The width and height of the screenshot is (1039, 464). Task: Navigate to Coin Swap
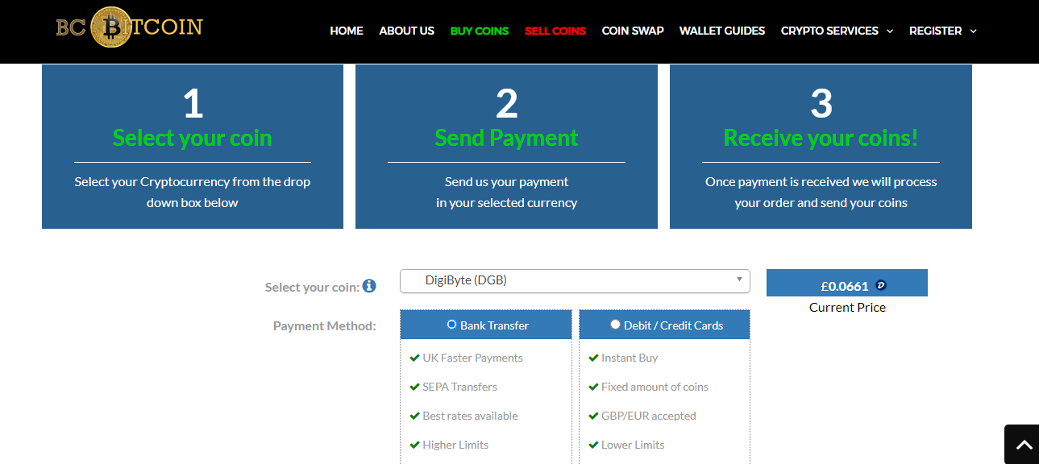point(633,31)
